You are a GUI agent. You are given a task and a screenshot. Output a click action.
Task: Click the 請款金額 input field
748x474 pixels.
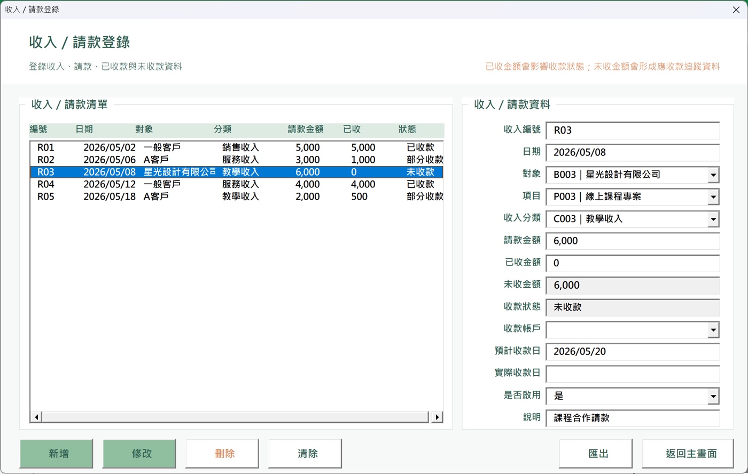tap(633, 241)
